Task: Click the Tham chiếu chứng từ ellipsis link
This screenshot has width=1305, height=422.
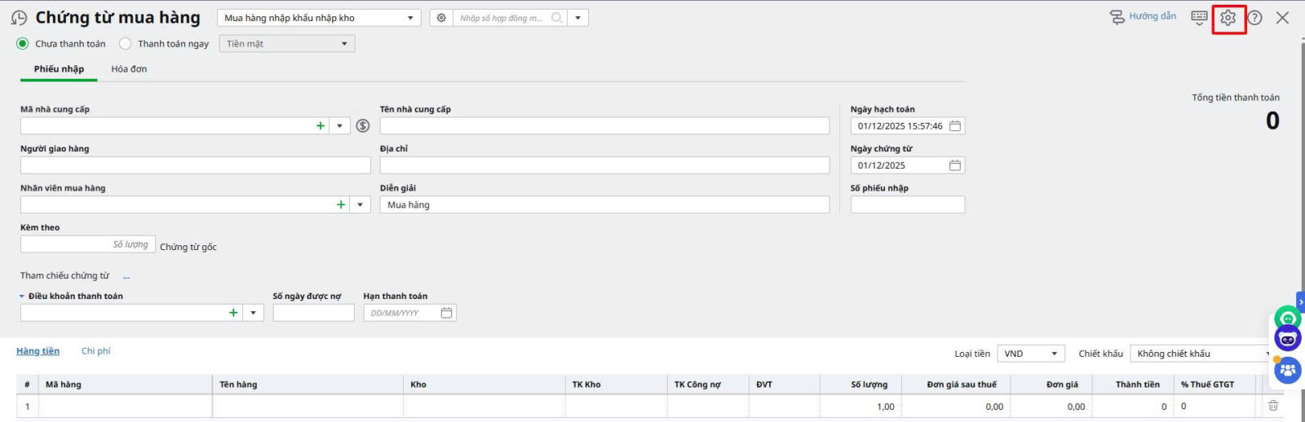Action: (126, 276)
